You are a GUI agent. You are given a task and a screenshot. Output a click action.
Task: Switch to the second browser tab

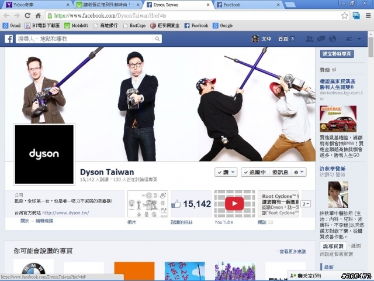(x=108, y=5)
